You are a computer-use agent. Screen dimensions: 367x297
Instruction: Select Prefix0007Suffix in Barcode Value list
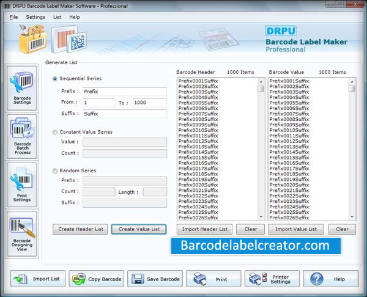coord(289,114)
